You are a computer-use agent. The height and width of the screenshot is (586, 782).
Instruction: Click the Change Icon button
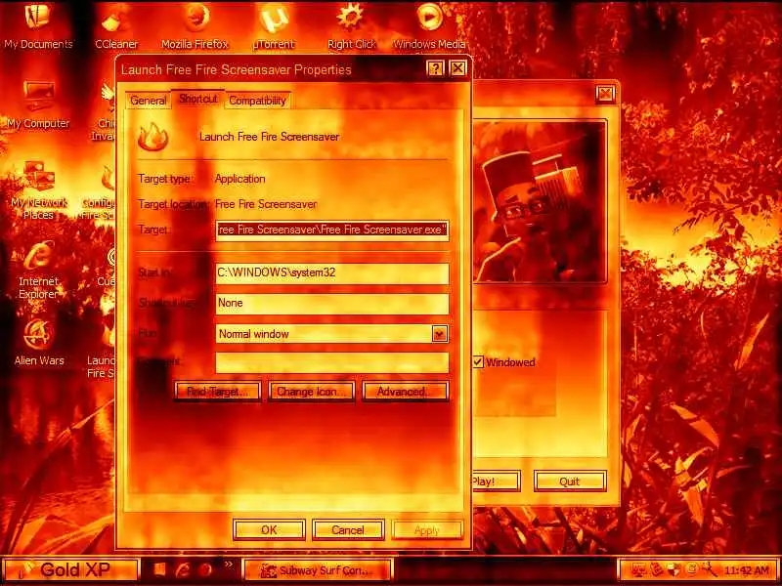coord(311,392)
